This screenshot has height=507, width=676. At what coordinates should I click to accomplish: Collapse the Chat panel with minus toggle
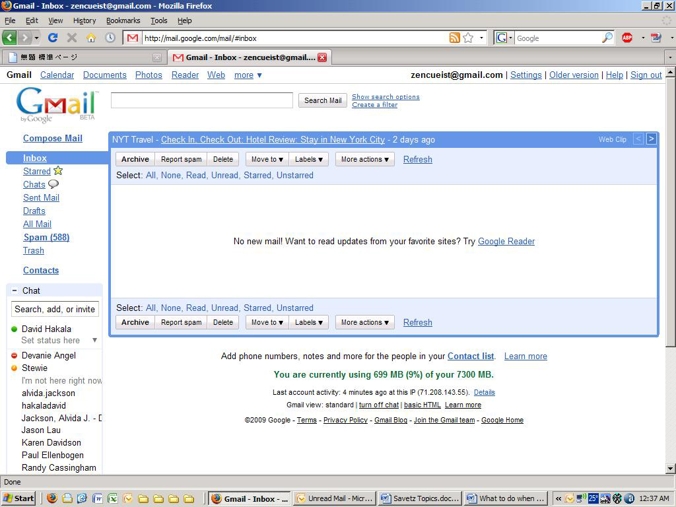(x=15, y=290)
